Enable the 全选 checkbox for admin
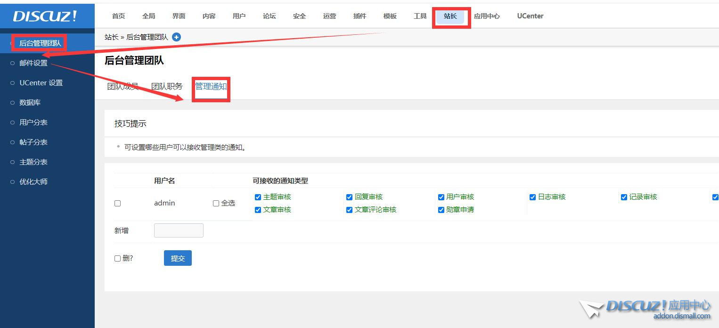Viewport: 719px width, 328px height. pos(216,204)
